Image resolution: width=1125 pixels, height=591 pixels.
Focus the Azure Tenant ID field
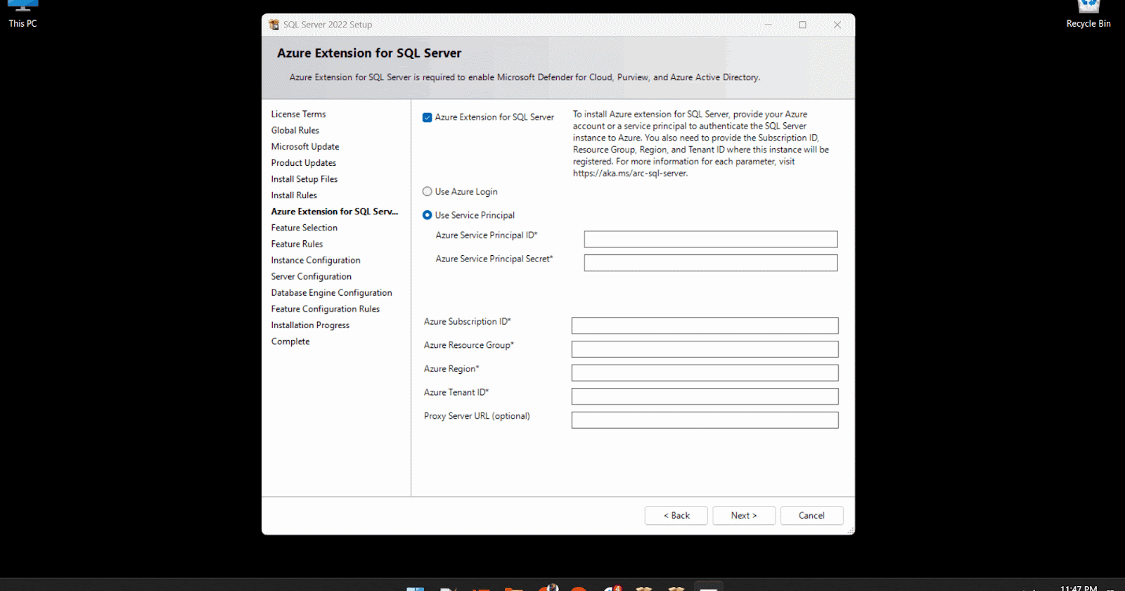[x=705, y=396]
